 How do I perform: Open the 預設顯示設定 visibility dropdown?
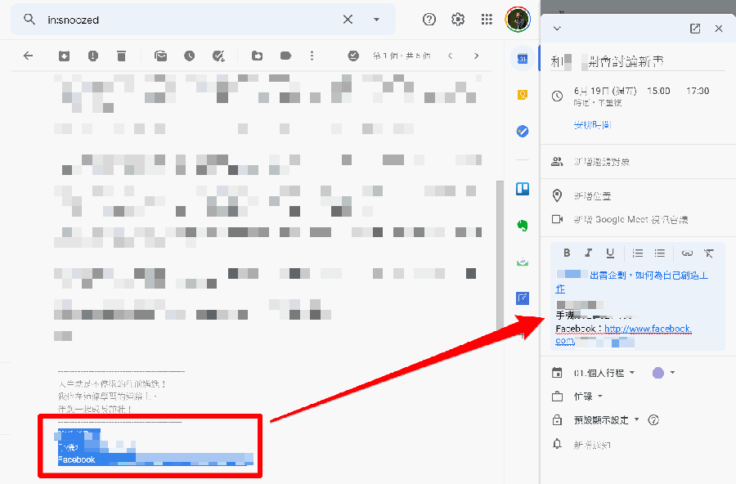click(607, 419)
